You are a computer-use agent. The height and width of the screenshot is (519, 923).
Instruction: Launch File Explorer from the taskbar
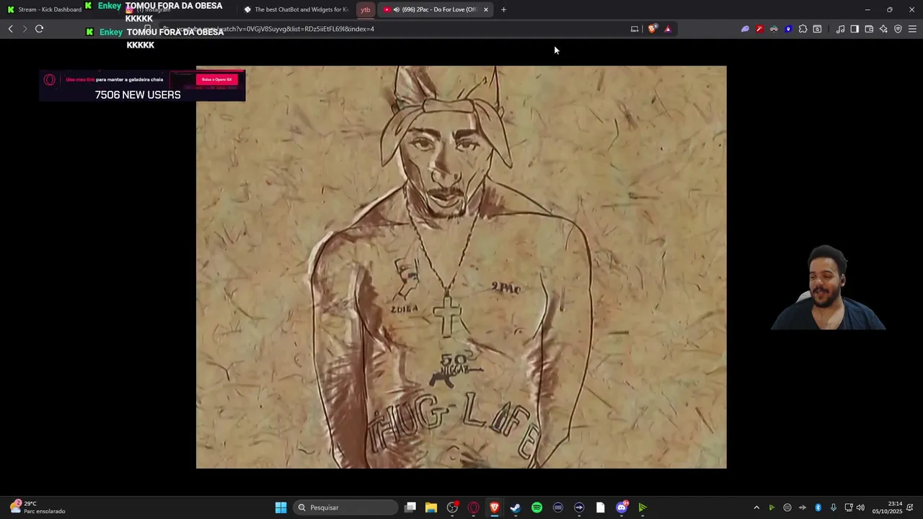coord(431,507)
